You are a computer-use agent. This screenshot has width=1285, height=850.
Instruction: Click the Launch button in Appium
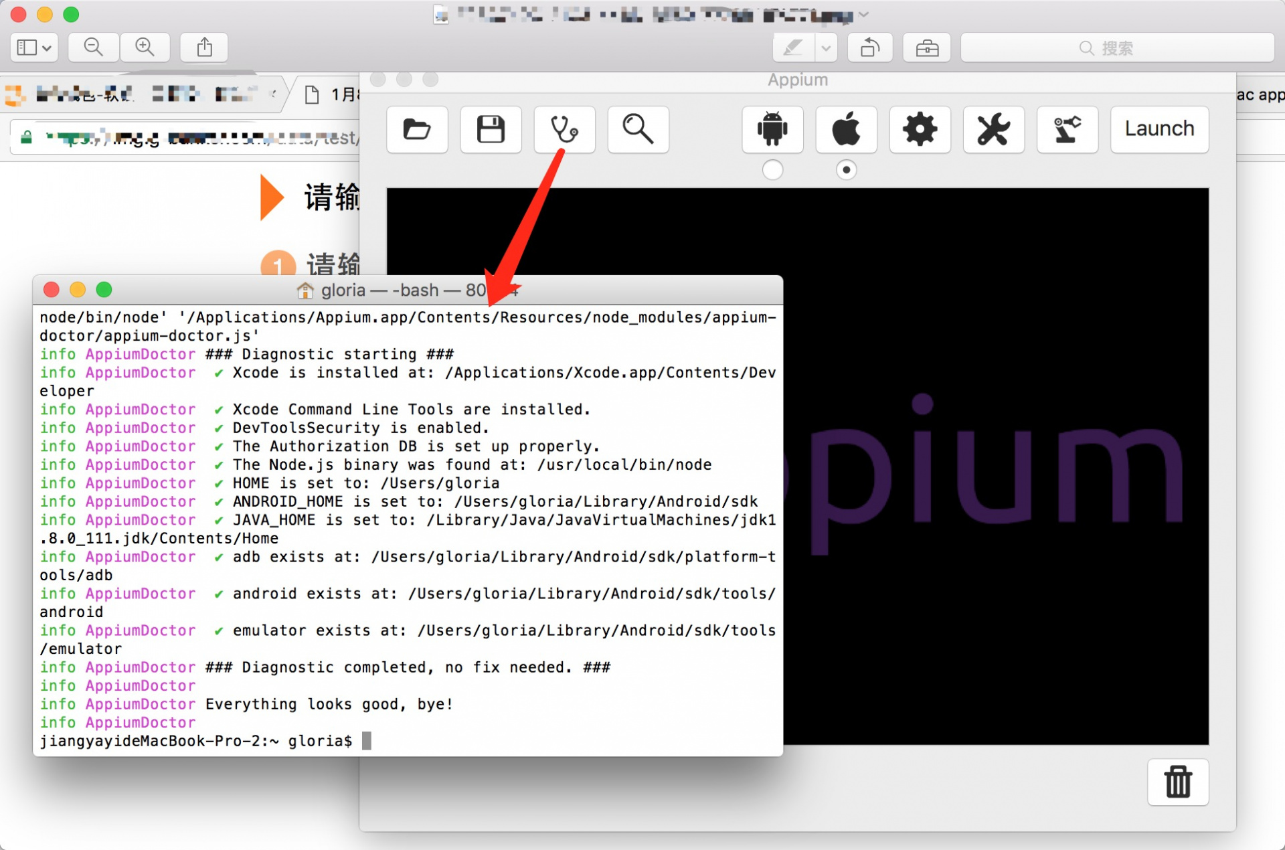tap(1159, 129)
